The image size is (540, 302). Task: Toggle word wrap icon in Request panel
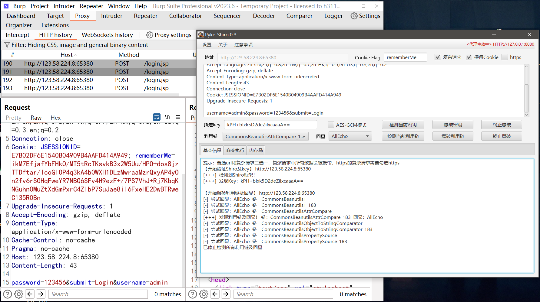pyautogui.click(x=157, y=117)
